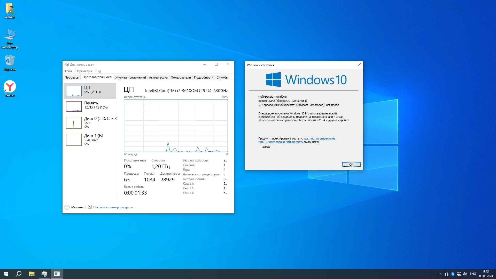Viewport: 496px width, 279px height.
Task: Show hidden tray icons chevron
Action: pos(440,274)
